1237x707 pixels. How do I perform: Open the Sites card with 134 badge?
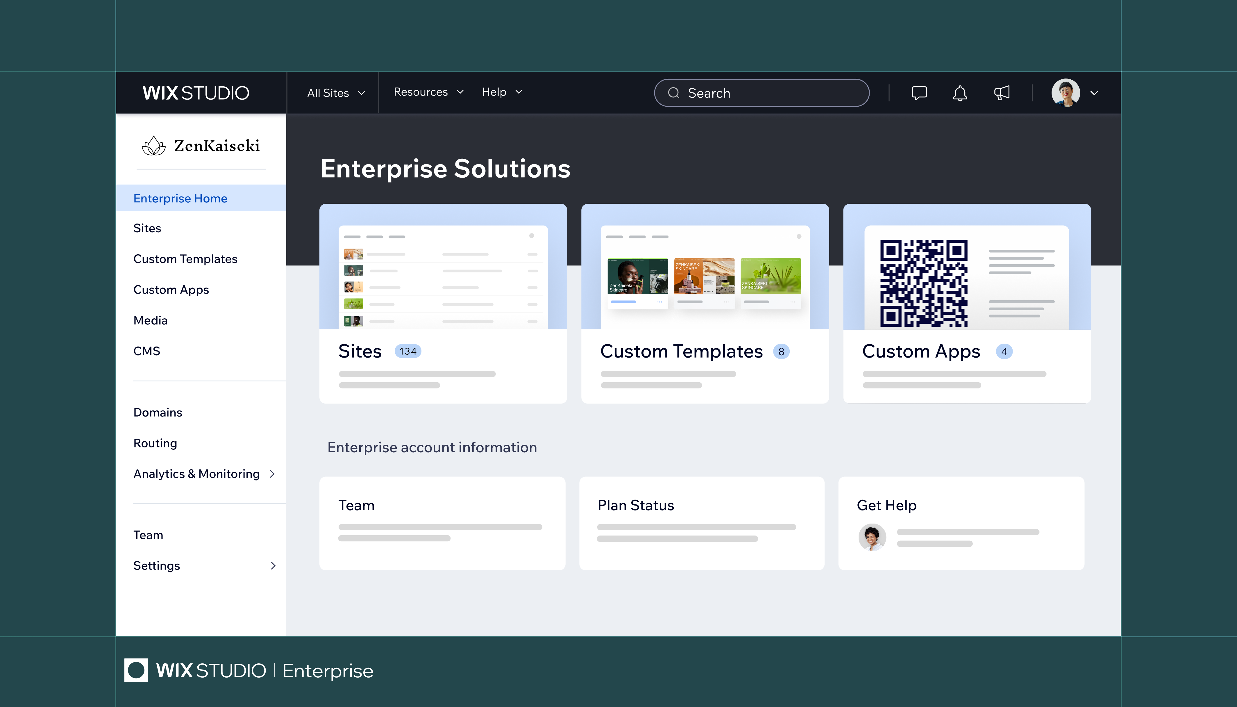[x=443, y=303]
